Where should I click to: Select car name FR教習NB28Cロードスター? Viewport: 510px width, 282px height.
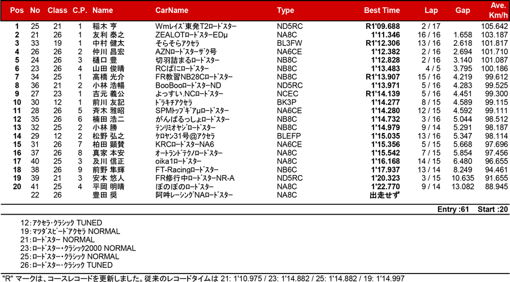pos(194,77)
